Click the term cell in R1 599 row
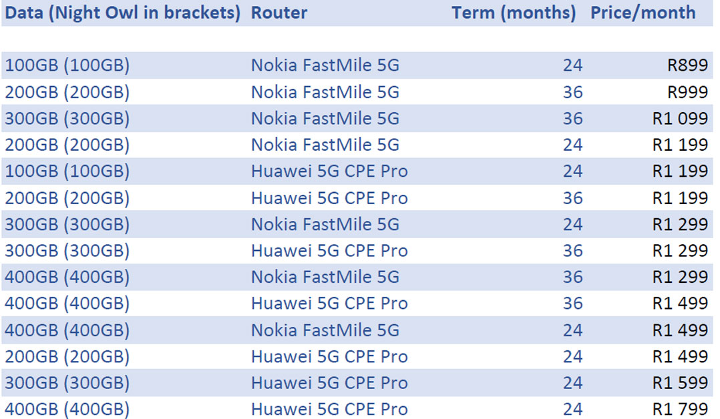The width and height of the screenshot is (720, 419). pyautogui.click(x=572, y=383)
